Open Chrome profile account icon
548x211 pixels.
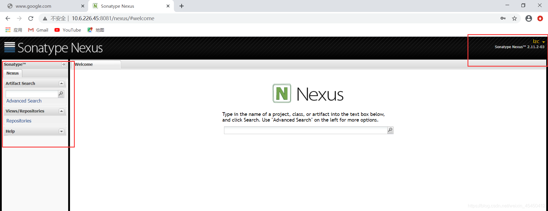[529, 19]
